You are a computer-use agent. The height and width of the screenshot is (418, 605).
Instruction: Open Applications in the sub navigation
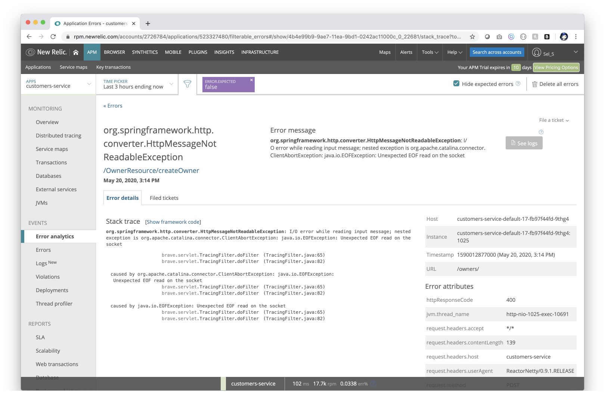click(x=38, y=67)
